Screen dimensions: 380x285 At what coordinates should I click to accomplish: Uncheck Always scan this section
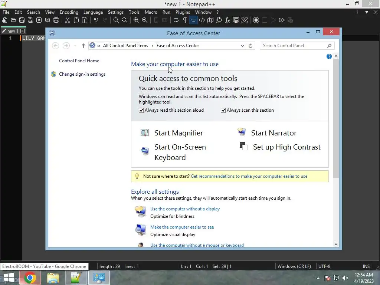[223, 110]
